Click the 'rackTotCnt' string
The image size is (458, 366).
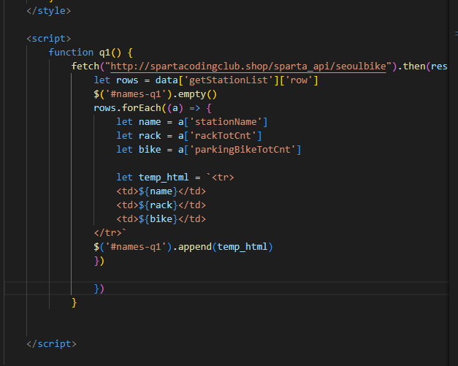click(223, 136)
